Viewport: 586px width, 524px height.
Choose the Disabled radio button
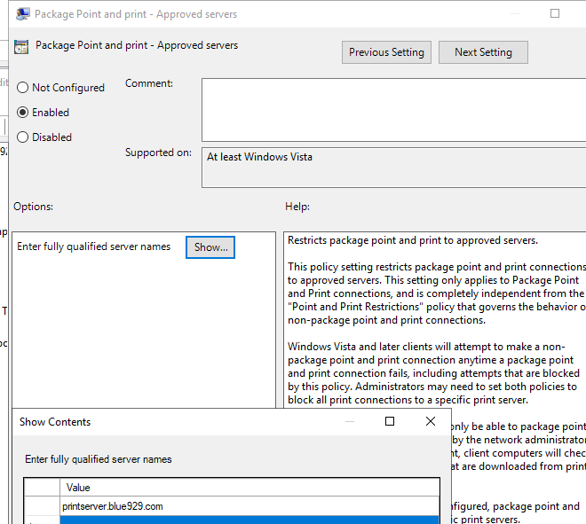point(23,137)
